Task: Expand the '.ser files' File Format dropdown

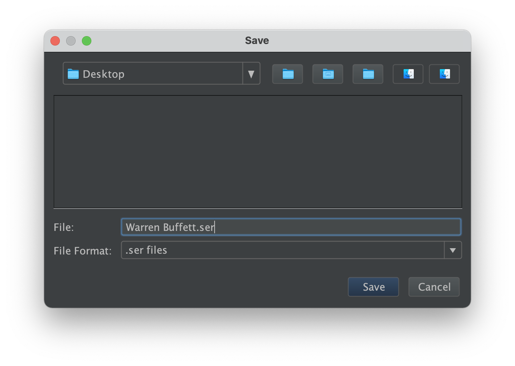Action: tap(291, 250)
